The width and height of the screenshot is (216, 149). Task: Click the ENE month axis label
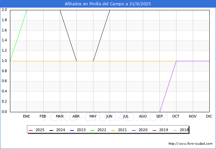27,116
